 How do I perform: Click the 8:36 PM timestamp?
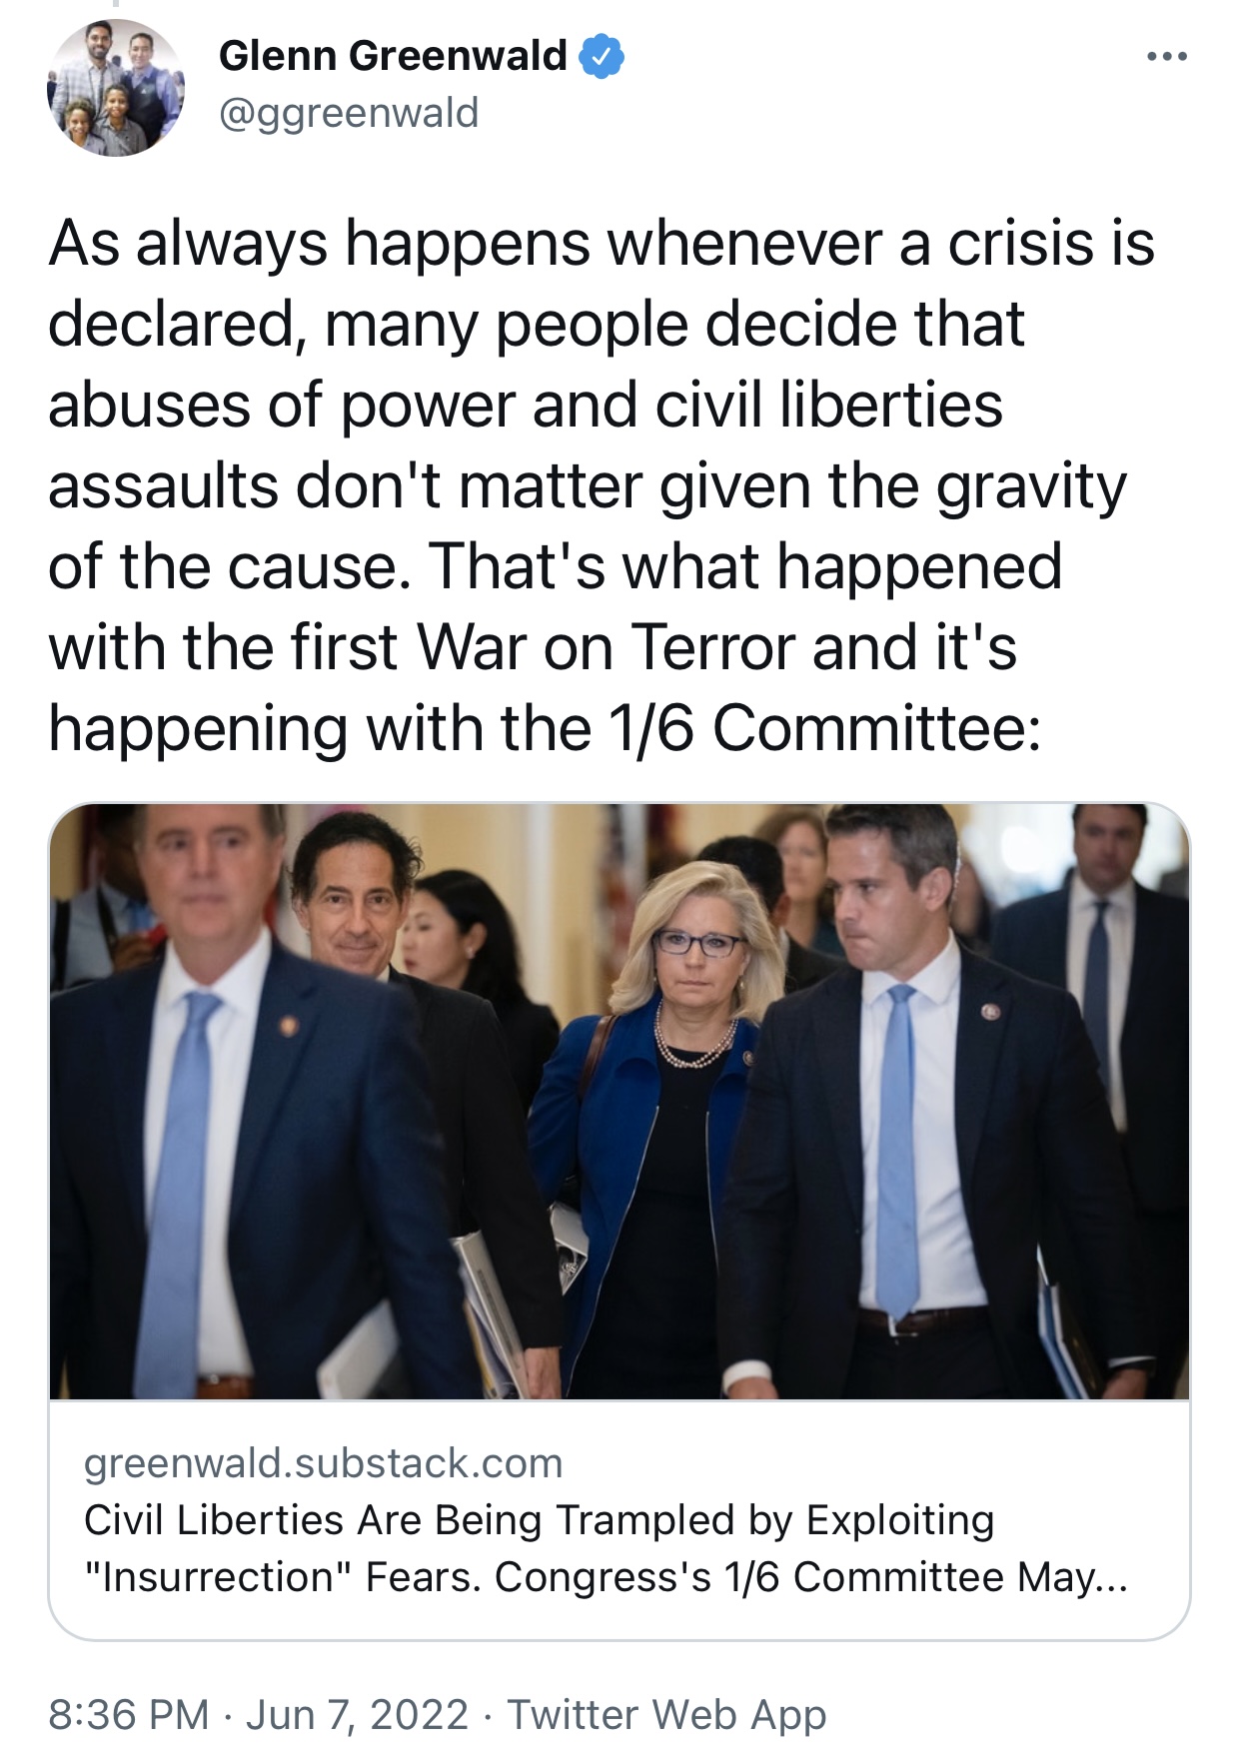tap(129, 1714)
